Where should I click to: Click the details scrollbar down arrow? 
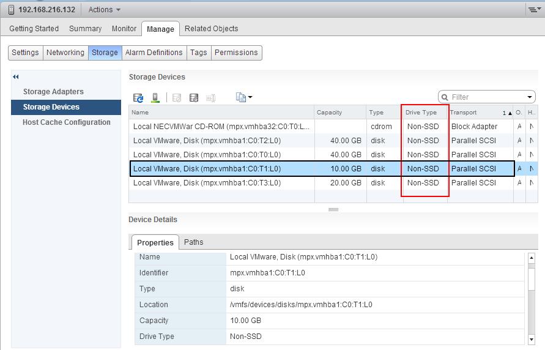[x=531, y=339]
